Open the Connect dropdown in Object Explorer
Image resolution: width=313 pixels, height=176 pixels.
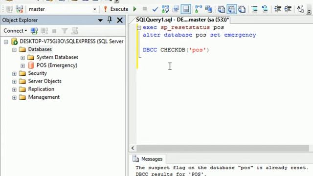coord(15,31)
